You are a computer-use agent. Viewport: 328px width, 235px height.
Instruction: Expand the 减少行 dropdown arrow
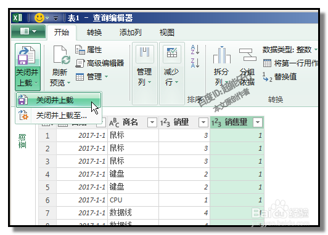pos(177,82)
